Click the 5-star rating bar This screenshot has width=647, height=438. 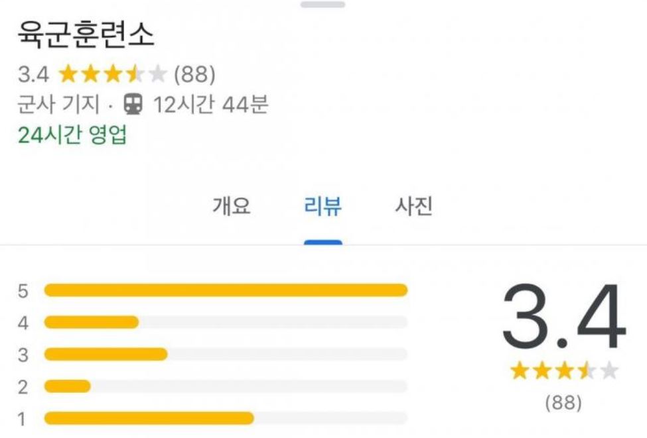[226, 290]
